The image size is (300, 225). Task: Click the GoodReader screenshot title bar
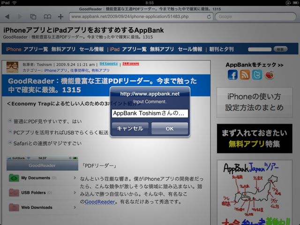[x=42, y=165]
